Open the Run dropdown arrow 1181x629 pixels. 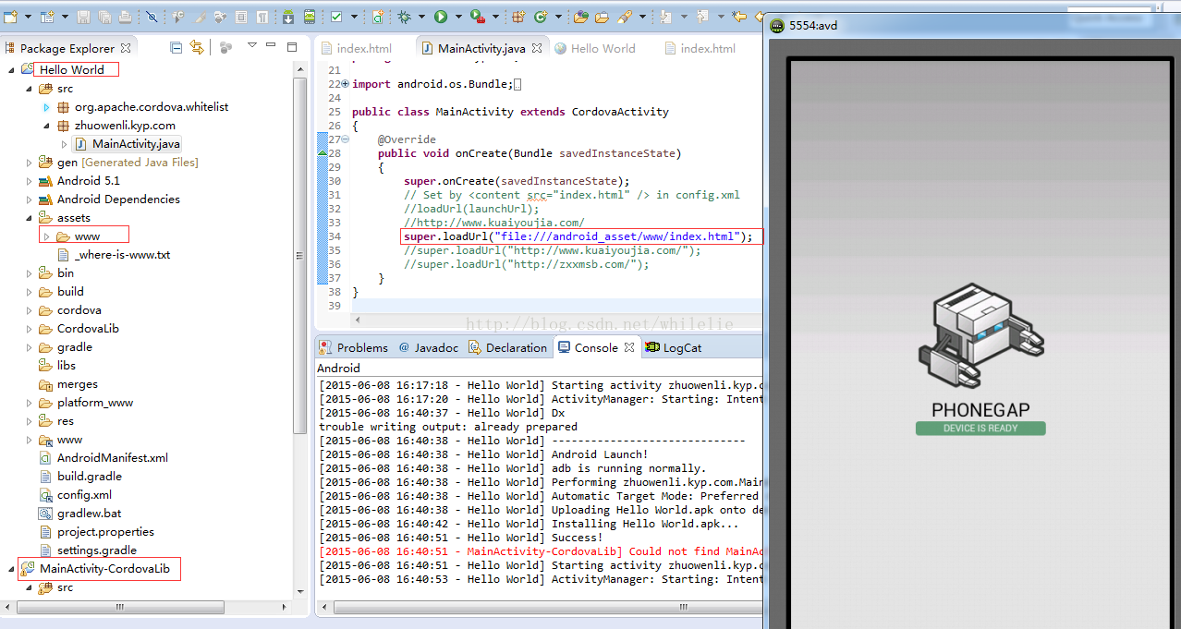(x=457, y=17)
